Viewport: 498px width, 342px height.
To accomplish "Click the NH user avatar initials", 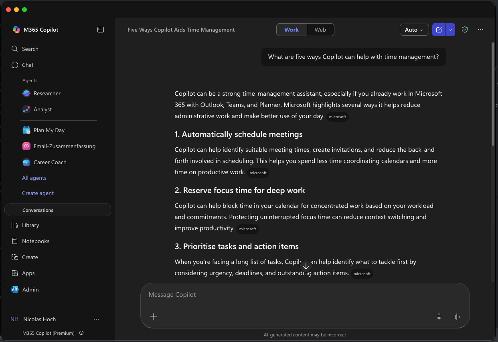I will pyautogui.click(x=14, y=319).
